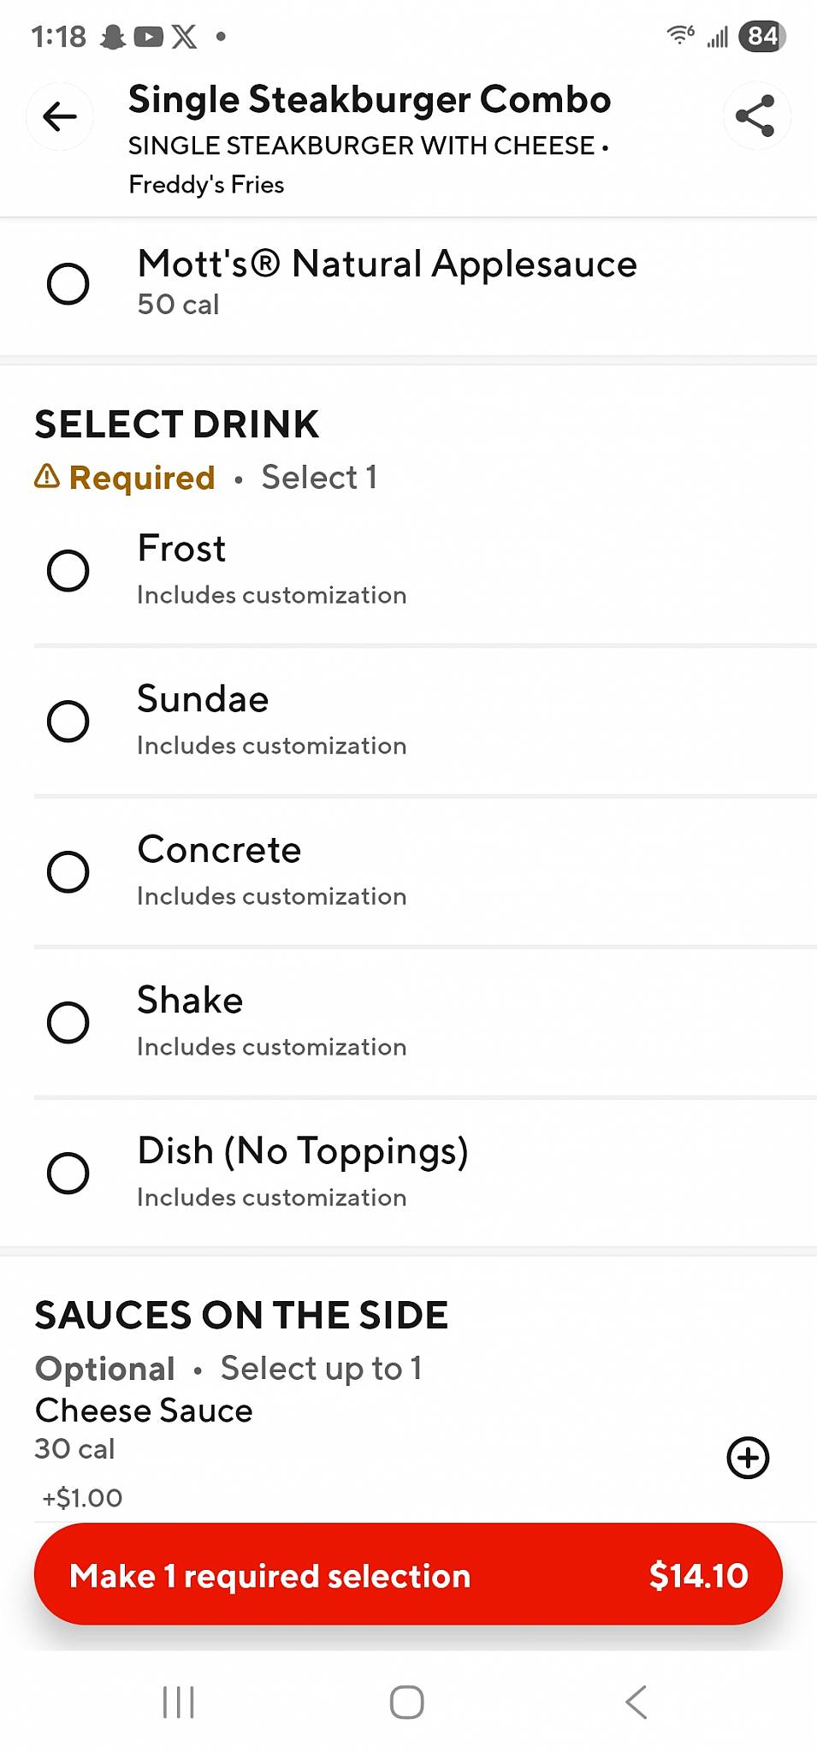Select the Sundae radio button

coord(68,721)
